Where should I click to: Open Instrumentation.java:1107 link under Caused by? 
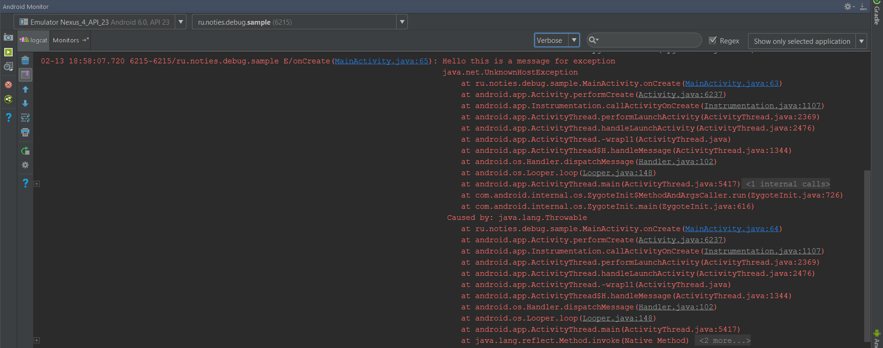762,251
